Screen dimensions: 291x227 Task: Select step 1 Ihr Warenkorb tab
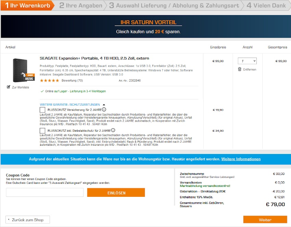pos(27,5)
